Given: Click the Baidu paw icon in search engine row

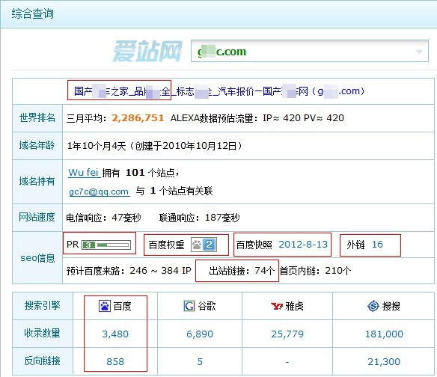Looking at the screenshot, I should (x=105, y=306).
